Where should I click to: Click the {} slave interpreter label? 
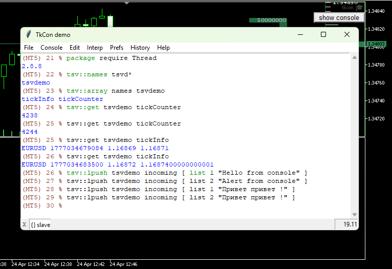40,225
